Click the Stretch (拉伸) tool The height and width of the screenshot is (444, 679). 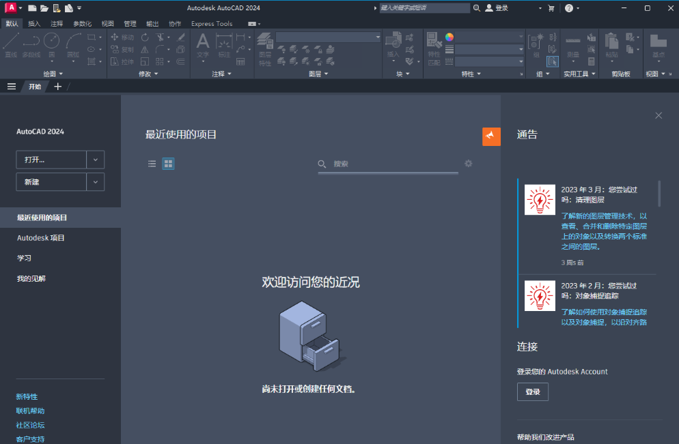[x=122, y=61]
